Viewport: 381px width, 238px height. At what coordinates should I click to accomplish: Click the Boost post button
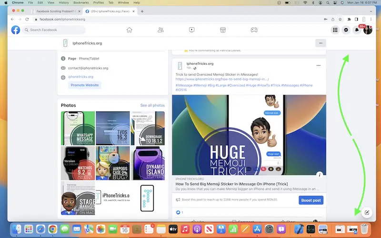tap(311, 200)
